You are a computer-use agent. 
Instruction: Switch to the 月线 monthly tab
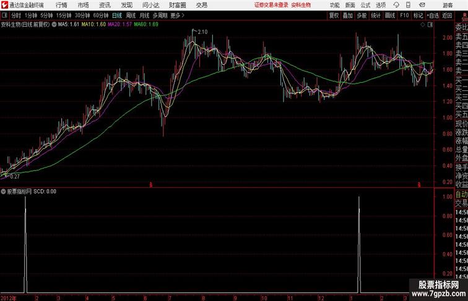[144, 15]
